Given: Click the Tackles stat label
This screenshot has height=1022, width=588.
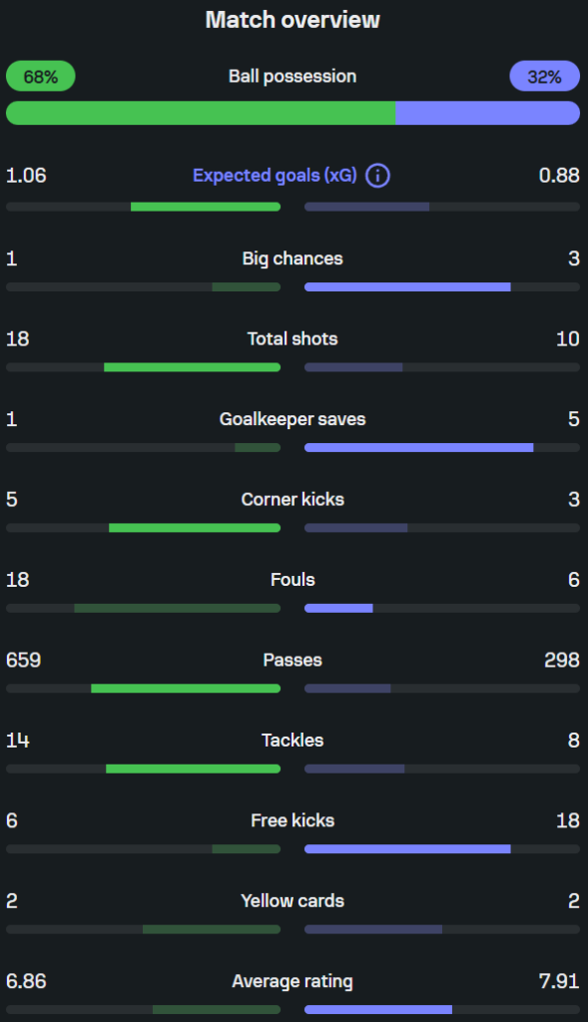Looking at the screenshot, I should point(293,740).
